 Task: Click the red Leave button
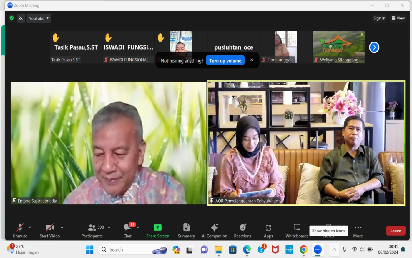[396, 231]
